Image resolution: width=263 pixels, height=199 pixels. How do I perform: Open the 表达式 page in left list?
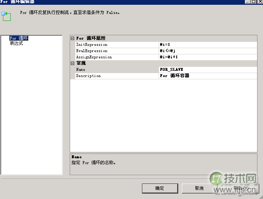pos(16,43)
